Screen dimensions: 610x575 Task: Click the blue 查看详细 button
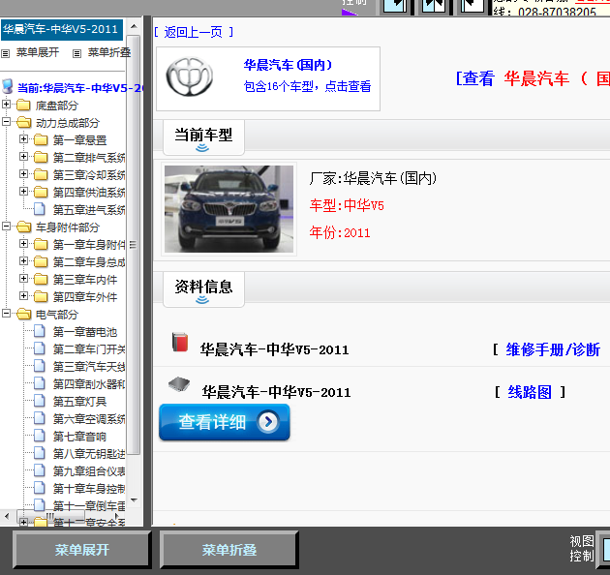[225, 422]
